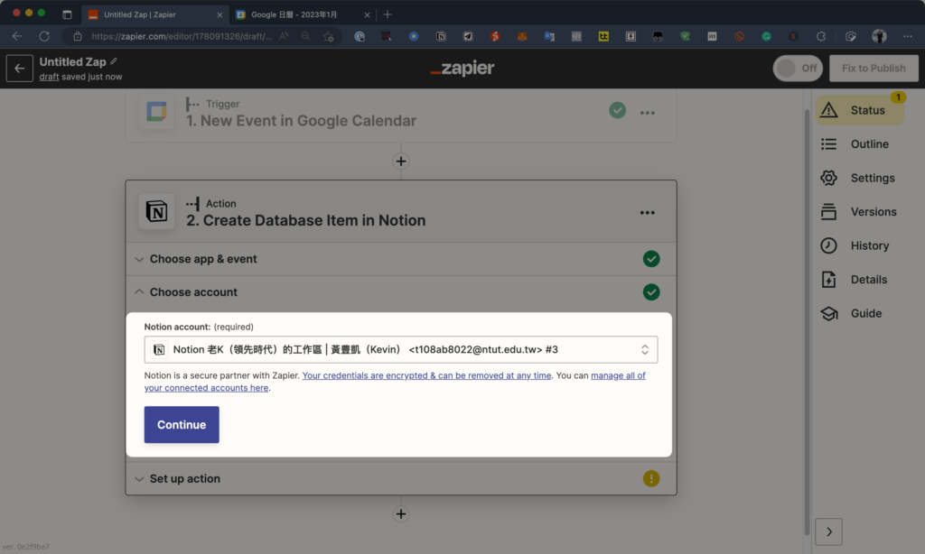Click the Notion app icon in action header

click(x=157, y=211)
